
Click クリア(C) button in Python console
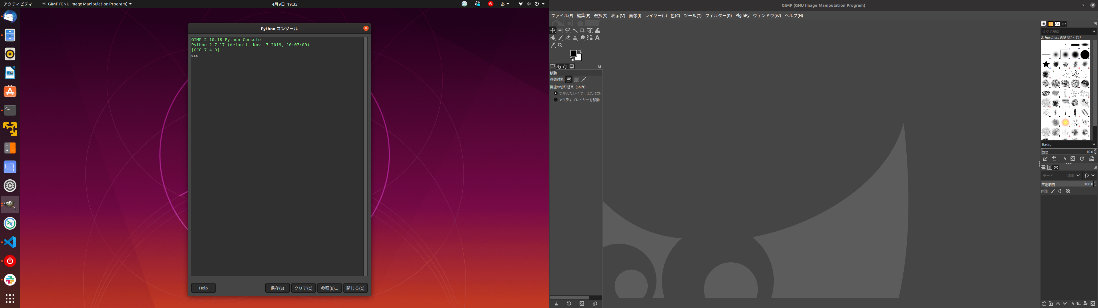[303, 288]
